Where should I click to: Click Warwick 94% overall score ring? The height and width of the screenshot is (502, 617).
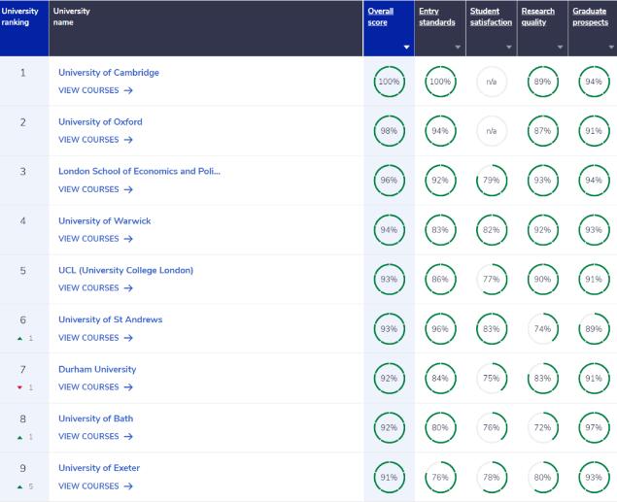[x=390, y=230]
